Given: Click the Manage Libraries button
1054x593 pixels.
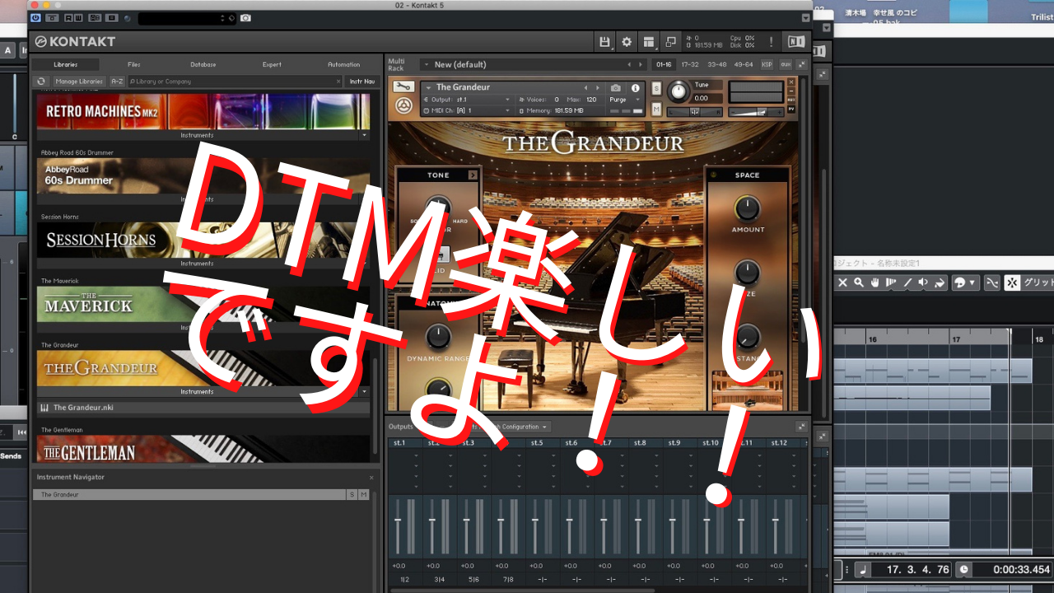Looking at the screenshot, I should (79, 82).
